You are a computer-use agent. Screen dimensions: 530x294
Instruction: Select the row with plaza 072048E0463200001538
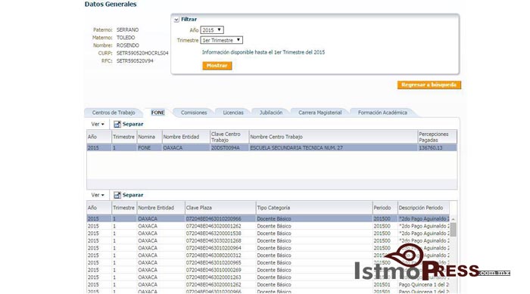268,234
